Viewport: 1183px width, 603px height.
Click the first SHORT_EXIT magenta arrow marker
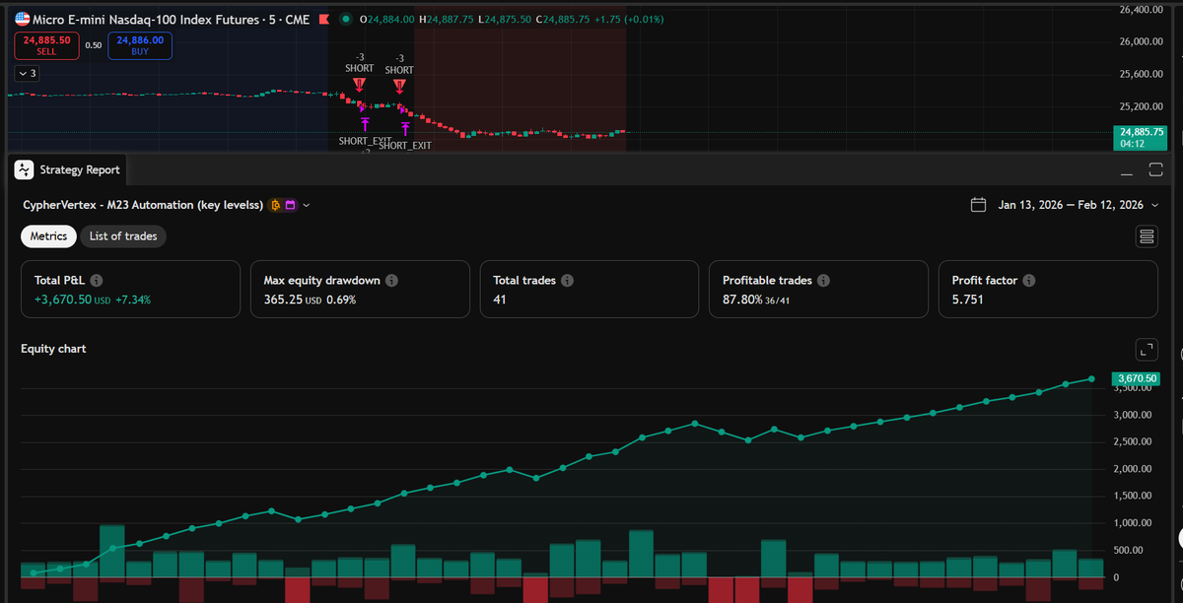(x=365, y=124)
